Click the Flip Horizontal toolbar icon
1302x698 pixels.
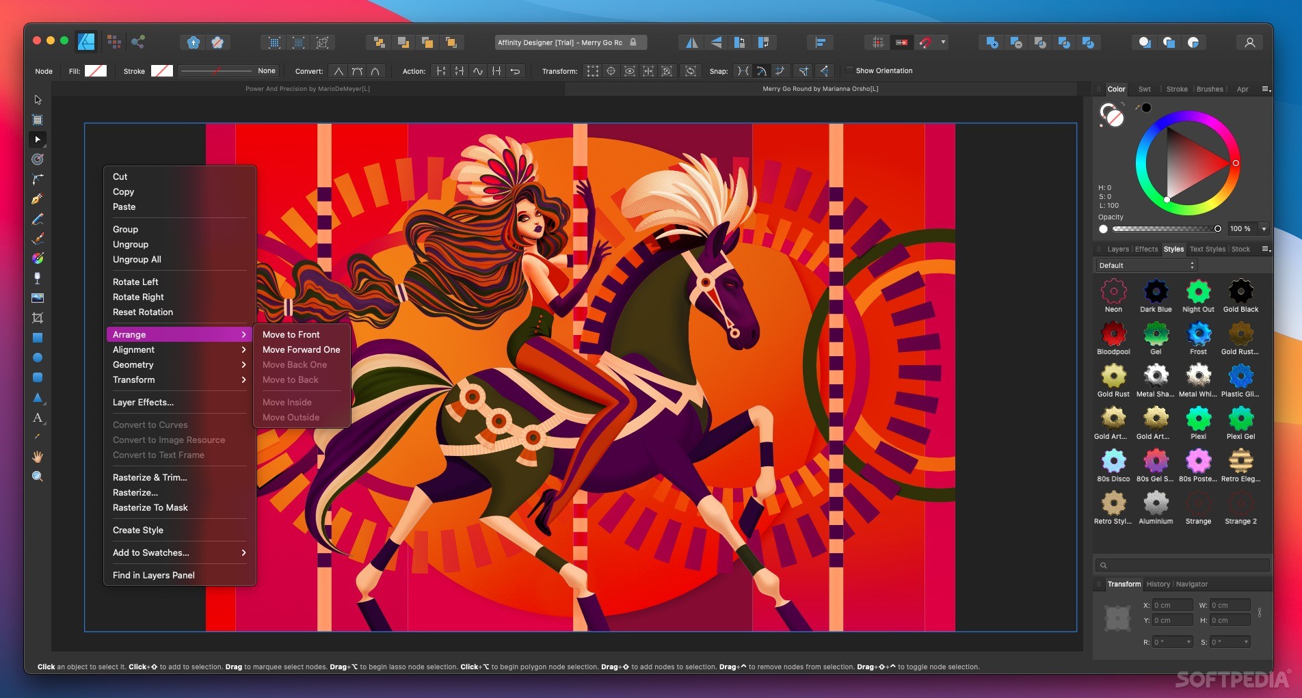click(692, 42)
